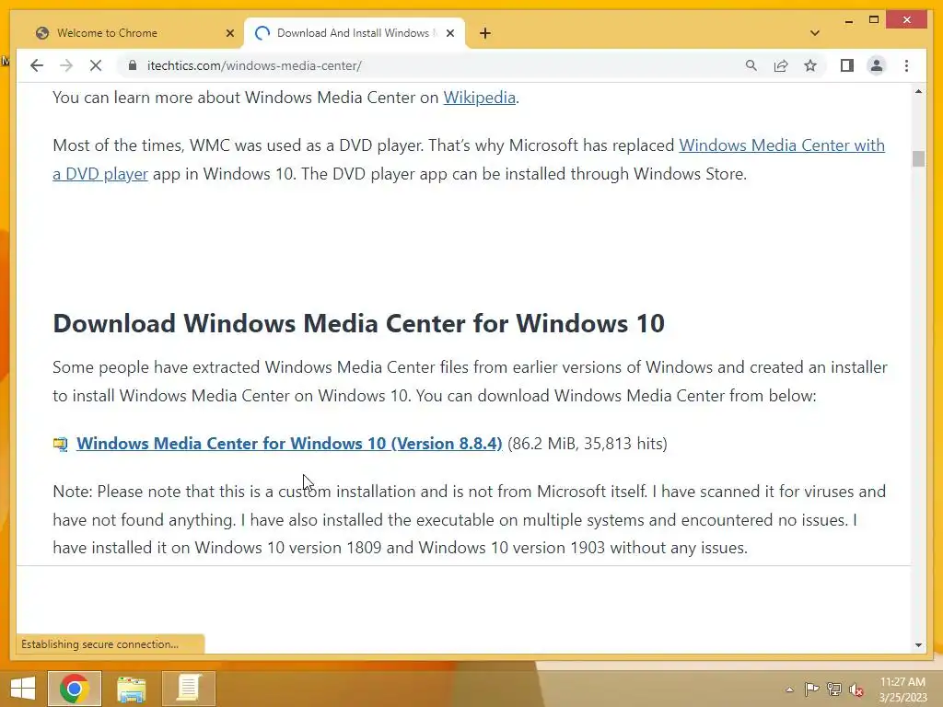Click the 'Establishing secure connection...' status text
Viewport: 943px width, 707px height.
tap(99, 643)
